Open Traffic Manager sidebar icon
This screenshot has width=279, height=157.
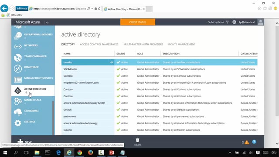(x=18, y=58)
